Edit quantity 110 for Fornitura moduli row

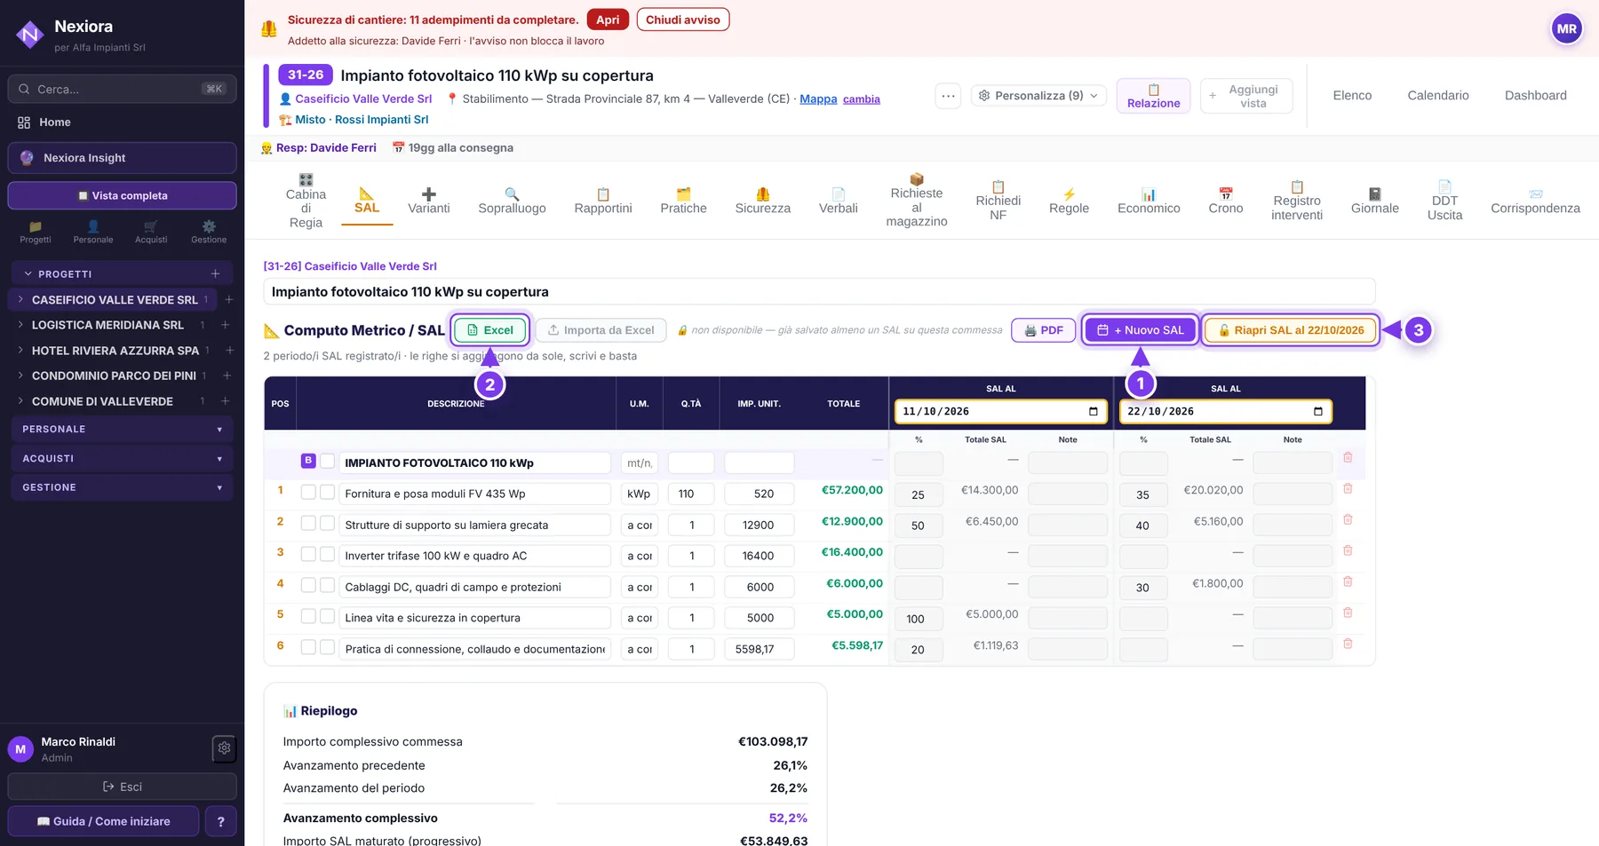pos(691,494)
